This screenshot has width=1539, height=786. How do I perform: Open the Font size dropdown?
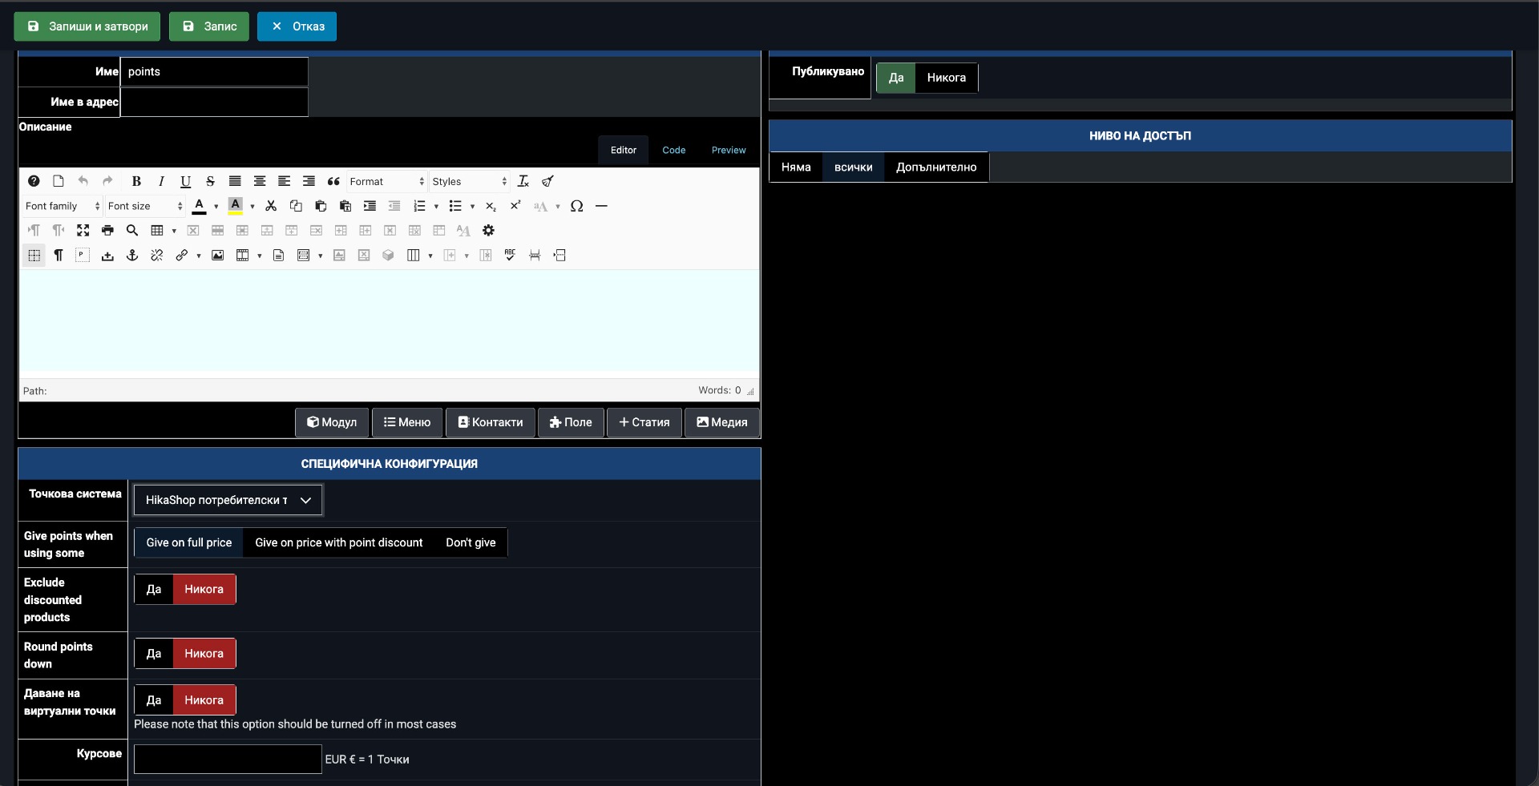[145, 206]
